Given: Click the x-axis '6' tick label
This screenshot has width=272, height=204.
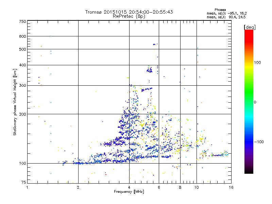Looking at the screenshot, I should click(x=159, y=187).
